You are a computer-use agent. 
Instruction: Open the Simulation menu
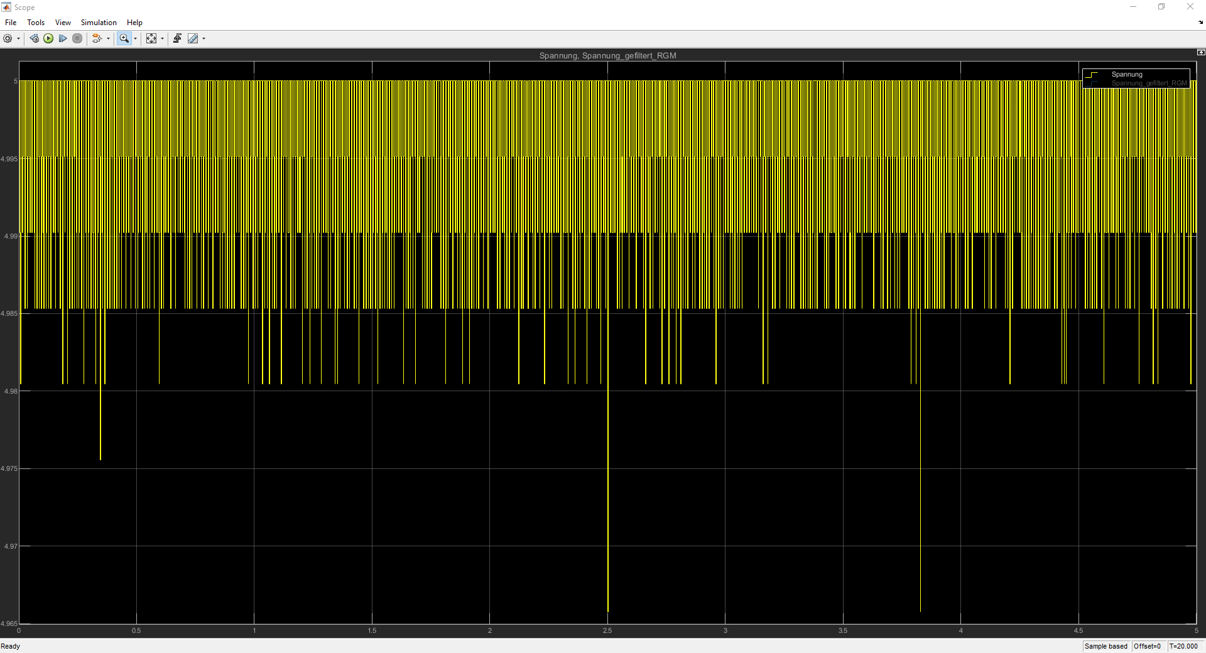tap(99, 23)
